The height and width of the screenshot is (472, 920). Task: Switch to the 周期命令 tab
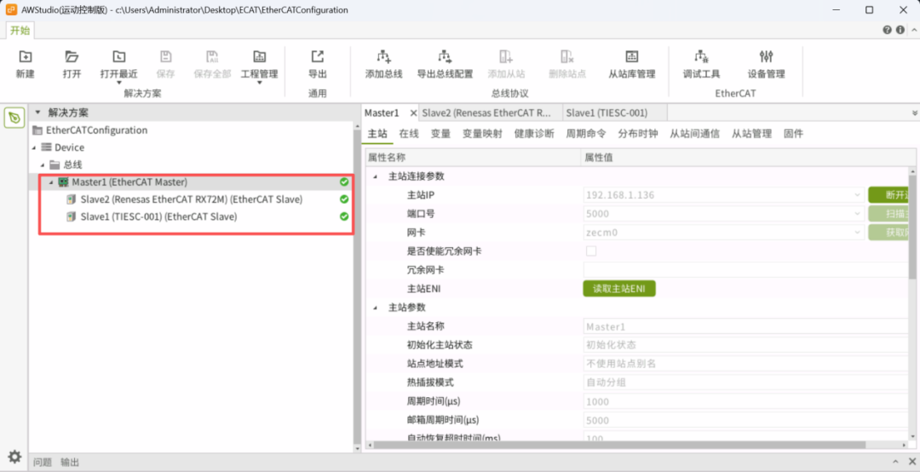pyautogui.click(x=586, y=134)
